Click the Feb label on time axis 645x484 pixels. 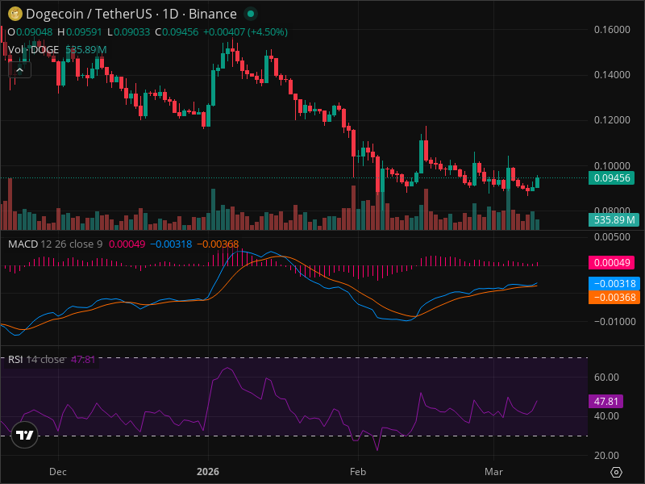[358, 472]
